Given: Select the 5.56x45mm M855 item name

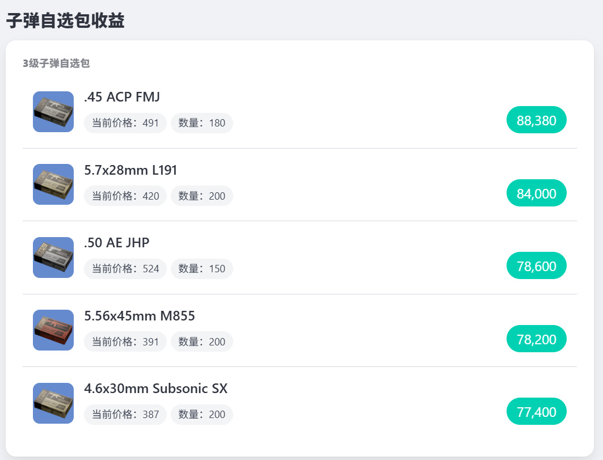Looking at the screenshot, I should point(140,316).
